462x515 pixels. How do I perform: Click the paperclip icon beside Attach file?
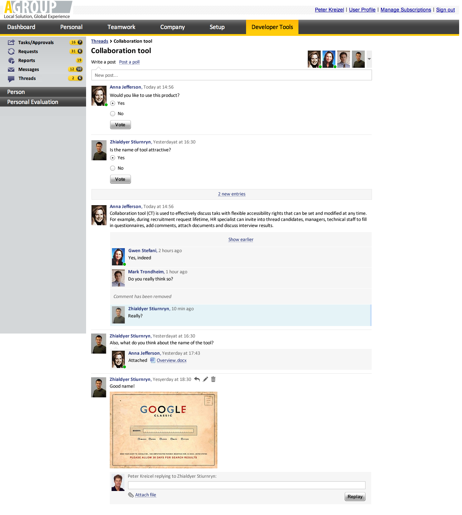coord(131,495)
